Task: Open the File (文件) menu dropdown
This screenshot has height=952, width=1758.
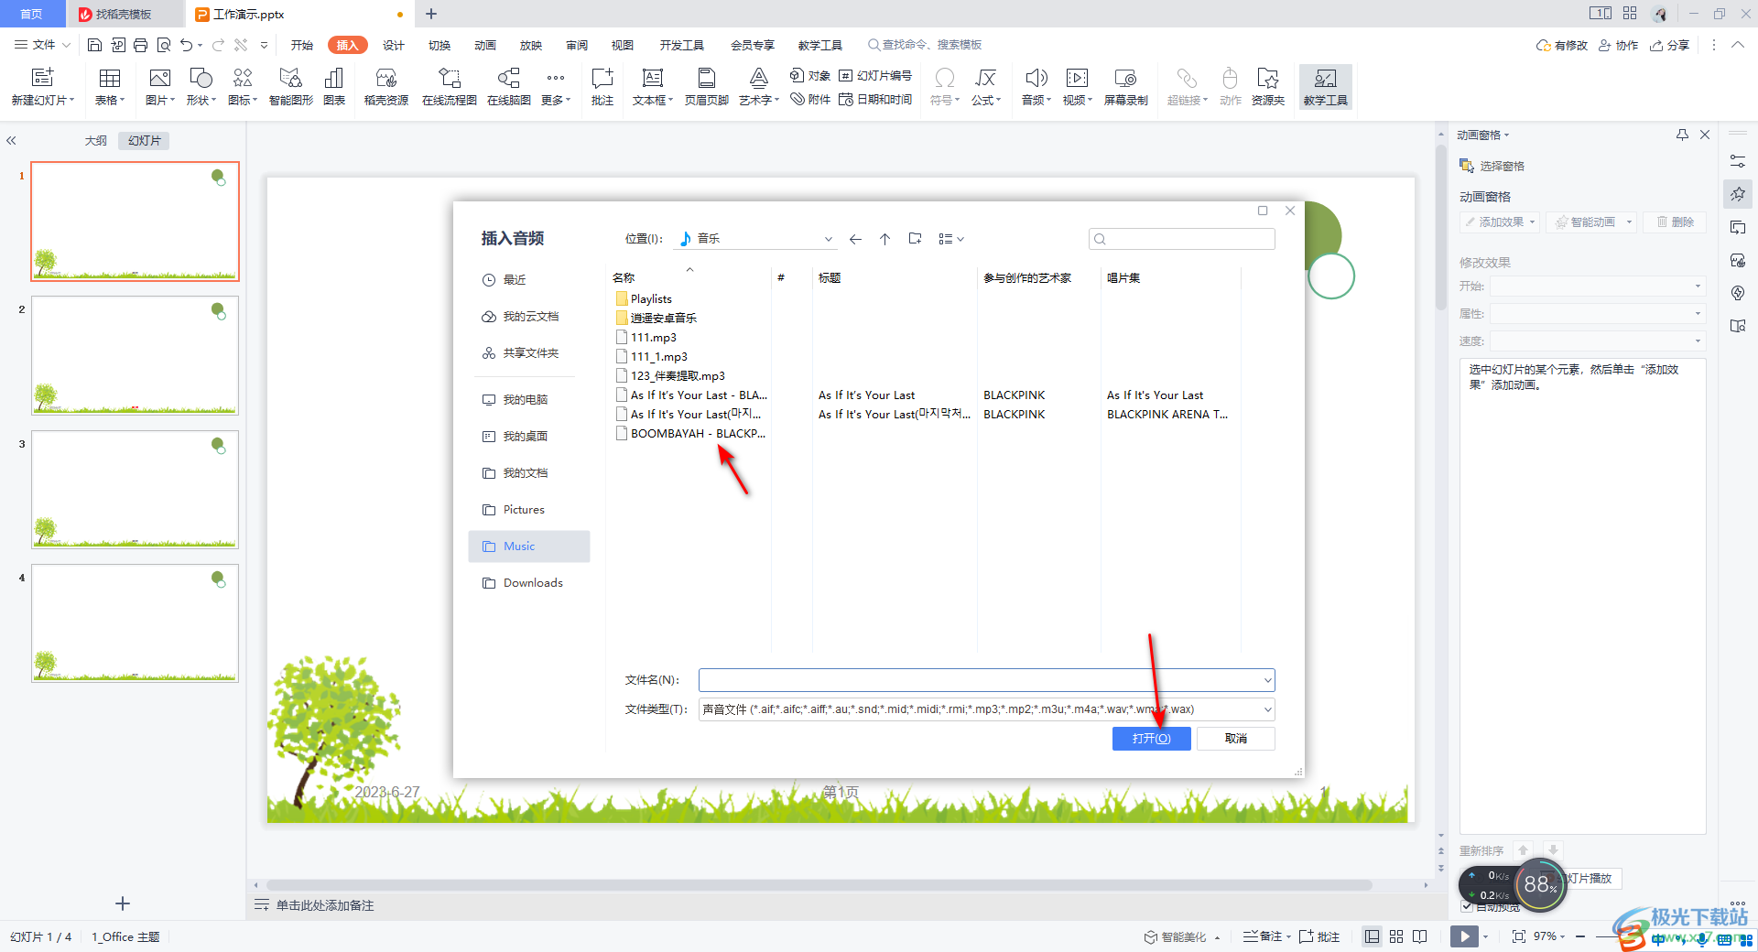Action: coord(43,45)
